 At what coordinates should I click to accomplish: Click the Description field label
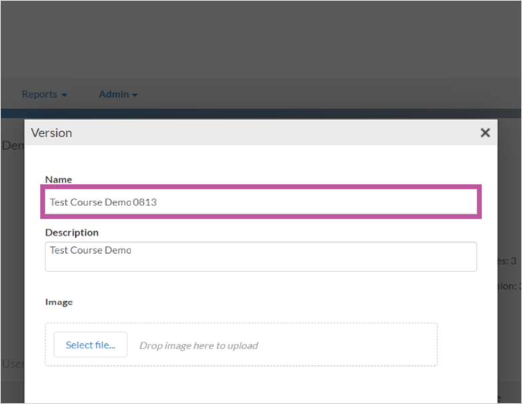point(72,232)
